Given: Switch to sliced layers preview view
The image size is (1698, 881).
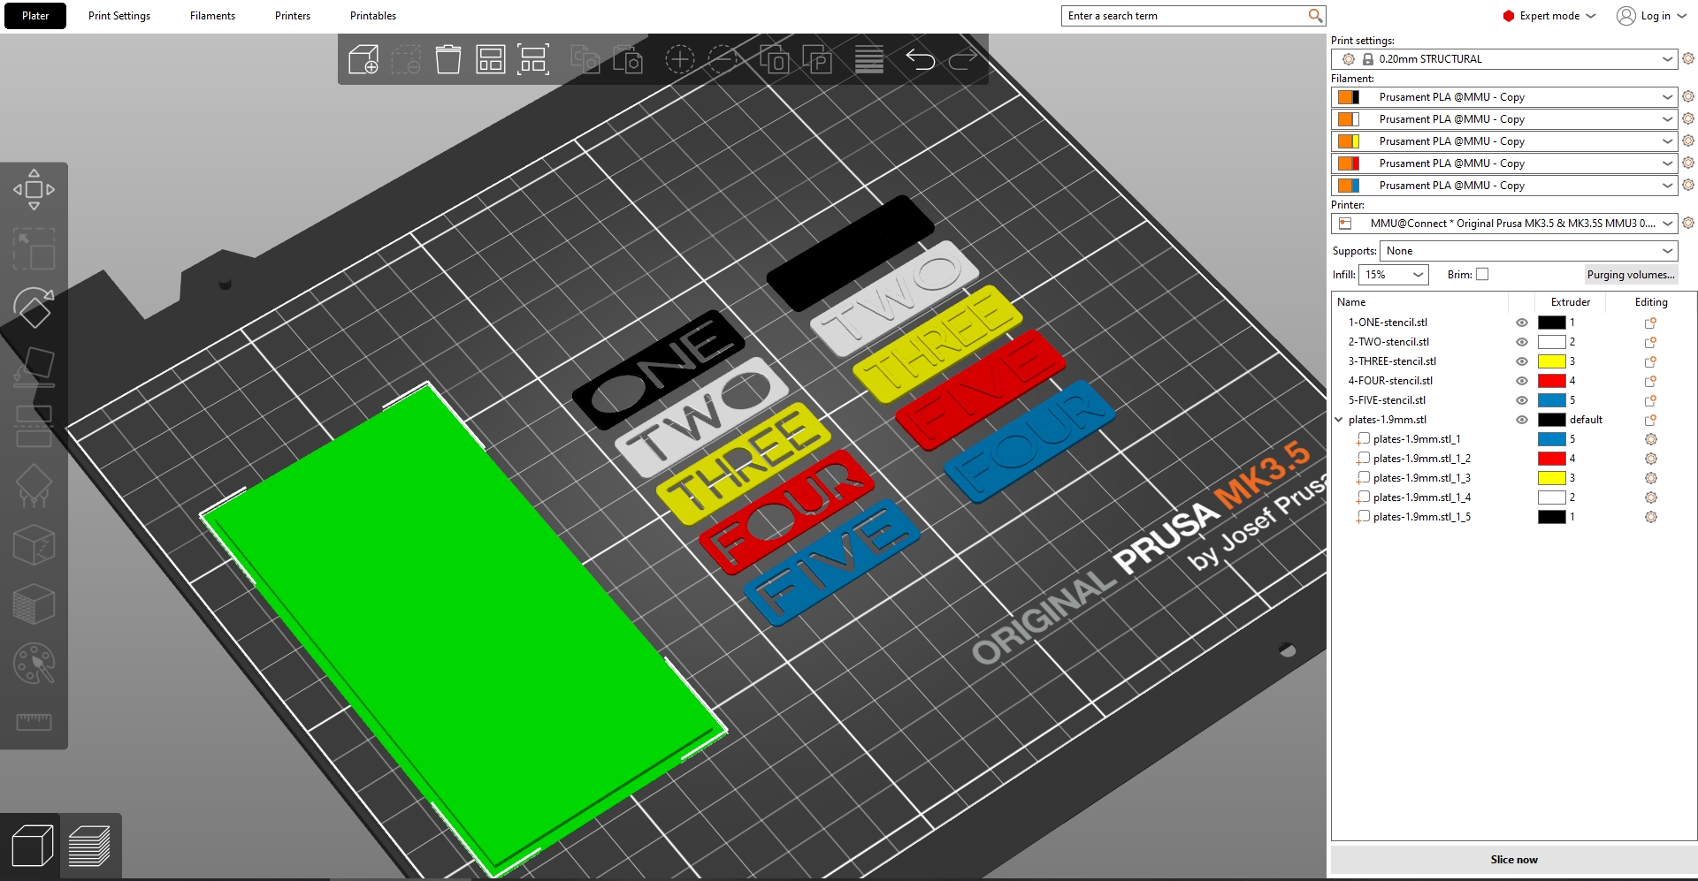Looking at the screenshot, I should [89, 846].
